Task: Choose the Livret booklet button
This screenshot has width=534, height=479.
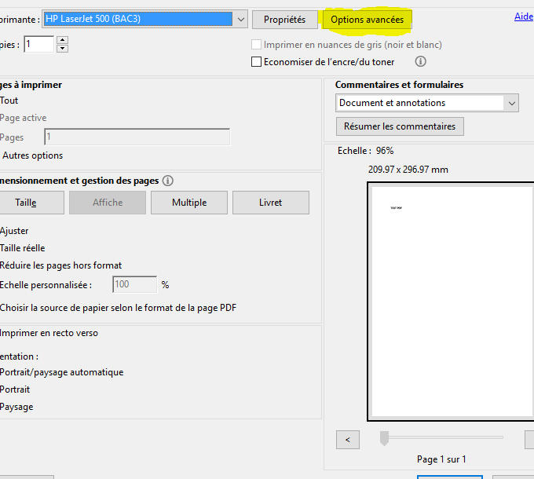Action: click(271, 203)
